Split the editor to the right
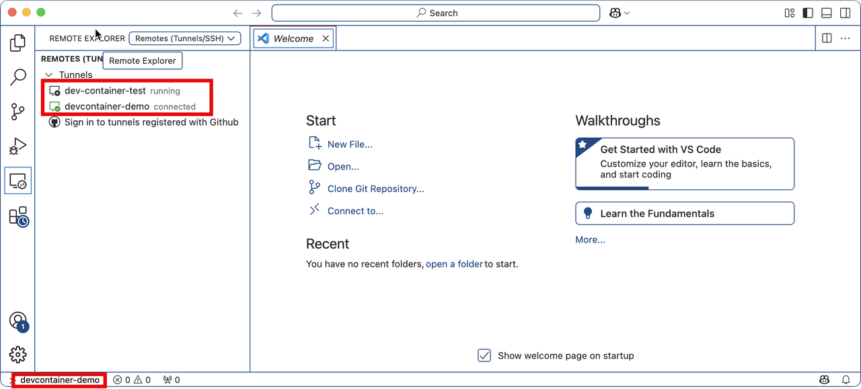Image resolution: width=861 pixels, height=389 pixels. click(827, 38)
